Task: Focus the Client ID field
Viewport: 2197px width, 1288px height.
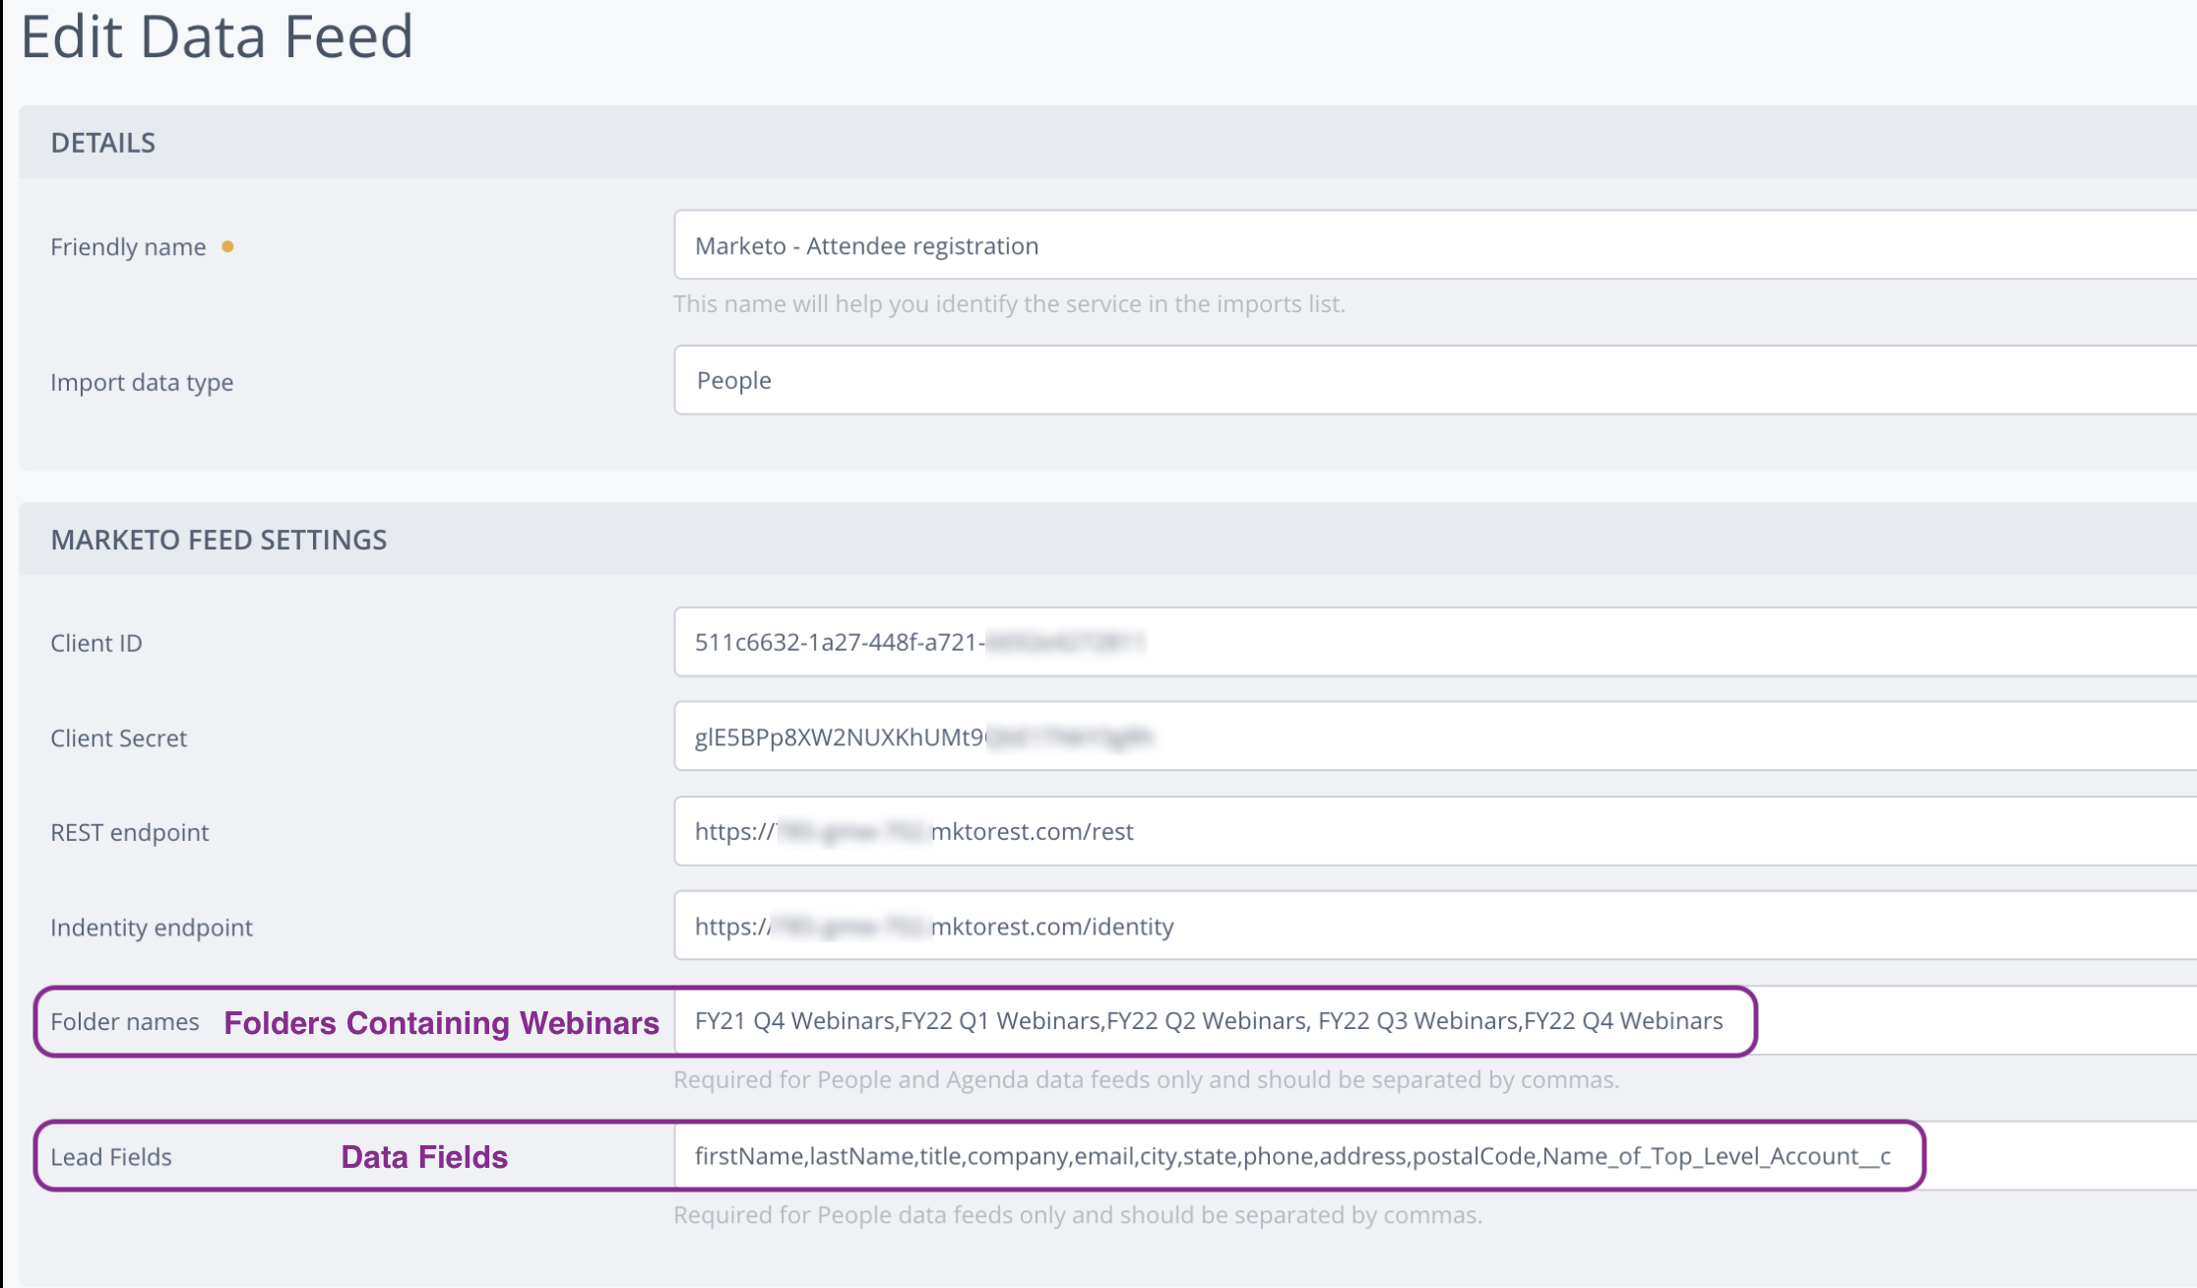Action: [1435, 642]
